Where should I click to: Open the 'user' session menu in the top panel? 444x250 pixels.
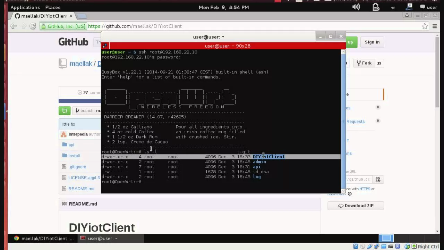click(x=429, y=7)
